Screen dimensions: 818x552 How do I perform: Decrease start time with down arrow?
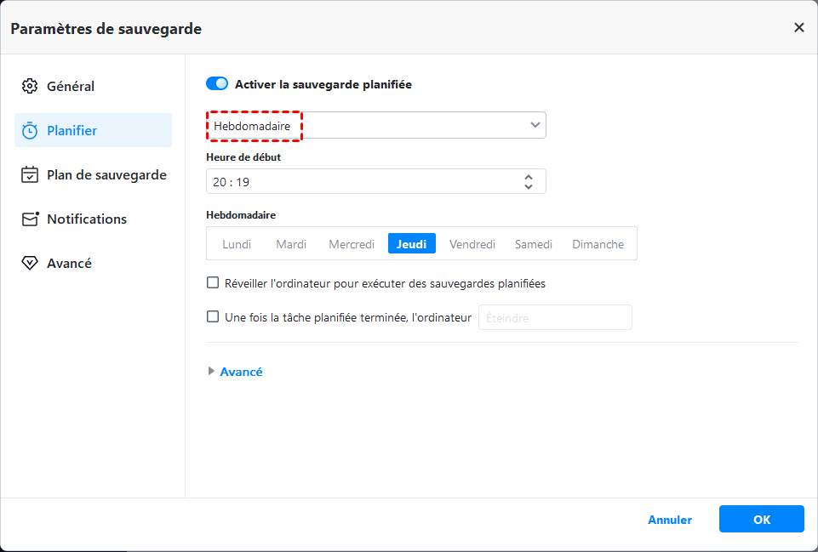pyautogui.click(x=529, y=186)
